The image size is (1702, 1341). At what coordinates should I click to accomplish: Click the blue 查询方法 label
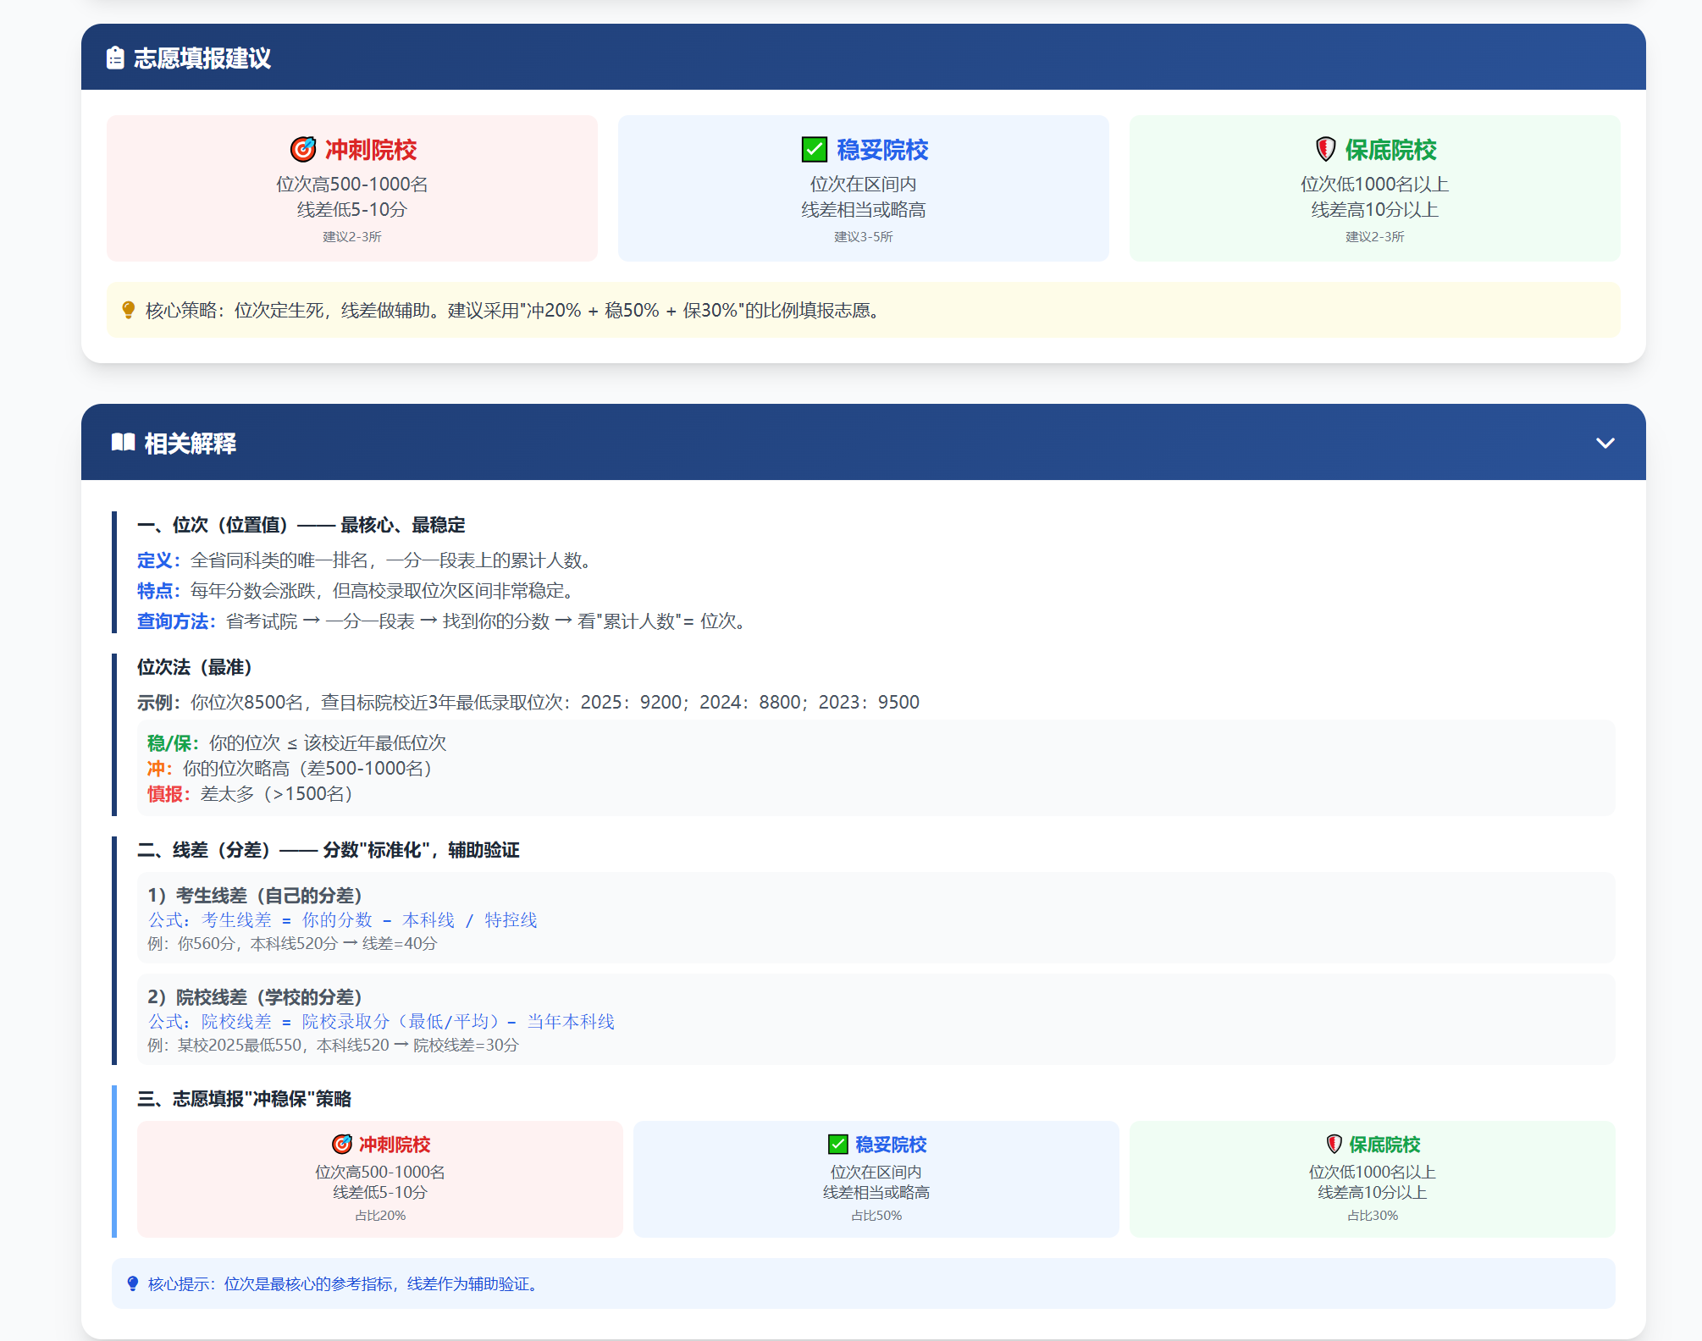(x=176, y=621)
